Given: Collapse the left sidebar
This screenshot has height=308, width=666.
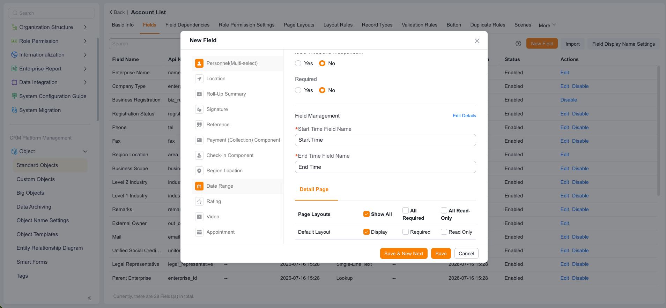Looking at the screenshot, I should click(x=89, y=298).
